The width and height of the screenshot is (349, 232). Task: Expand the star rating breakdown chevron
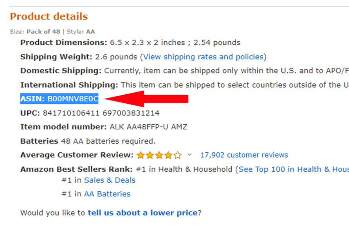click(x=189, y=155)
